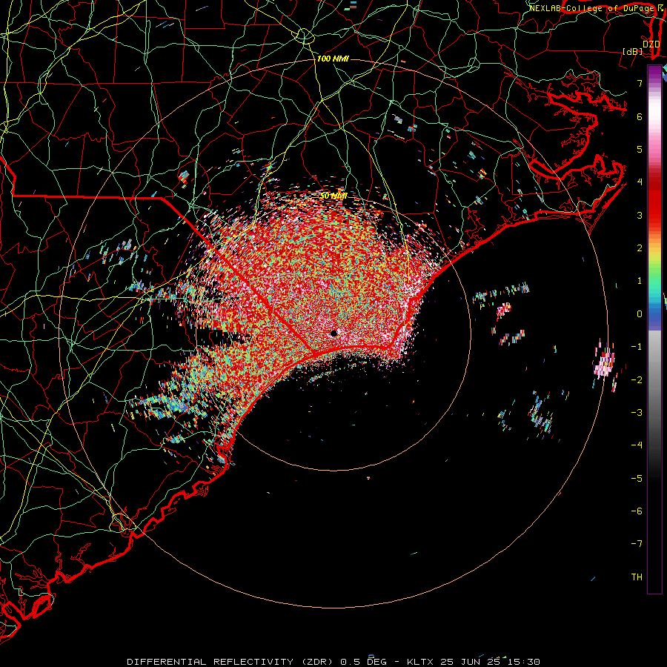Select the "-1" value on the dB scale
The height and width of the screenshot is (667, 667).
(x=637, y=347)
